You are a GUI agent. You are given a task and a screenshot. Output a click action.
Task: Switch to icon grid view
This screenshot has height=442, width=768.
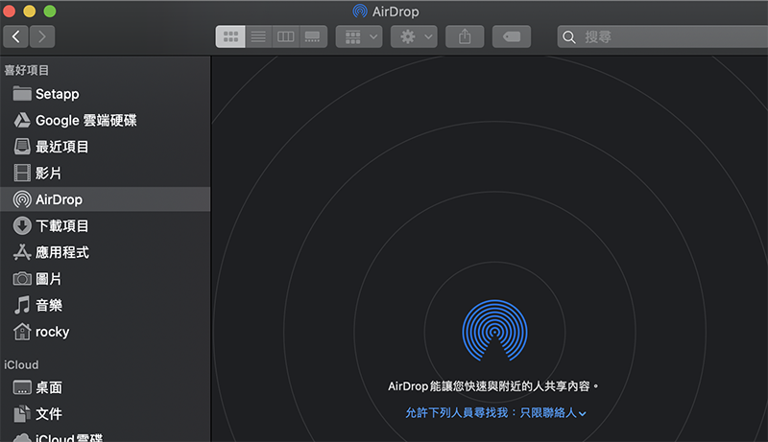click(230, 36)
